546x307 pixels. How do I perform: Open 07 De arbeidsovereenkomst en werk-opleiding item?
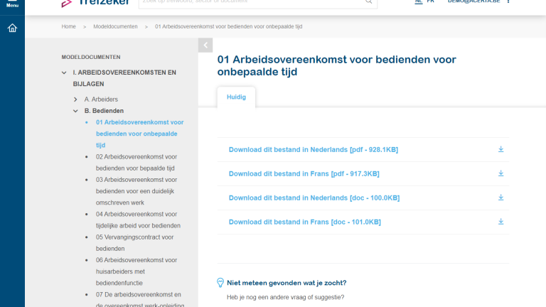(x=140, y=299)
